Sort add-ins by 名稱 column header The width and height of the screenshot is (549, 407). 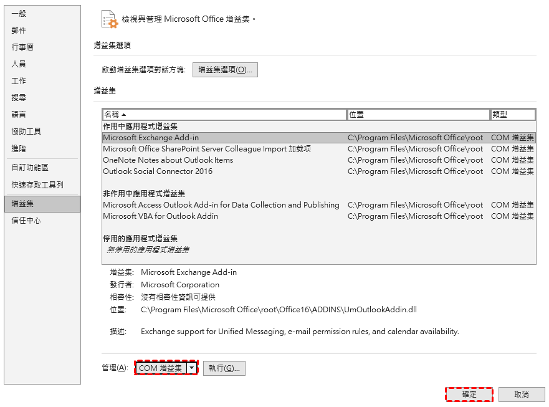click(224, 115)
